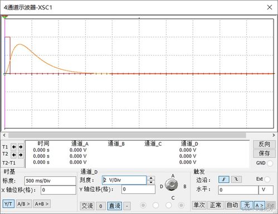Switch to A+B display mode

(42, 204)
